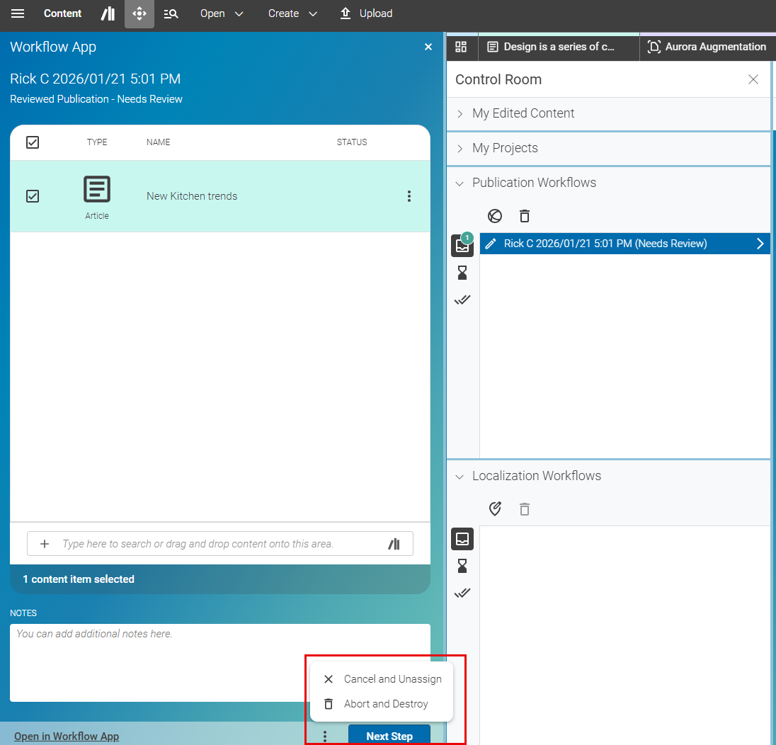Image resolution: width=776 pixels, height=745 pixels.
Task: Click the cancel workflow icon above Rick C workflow
Action: 494,216
